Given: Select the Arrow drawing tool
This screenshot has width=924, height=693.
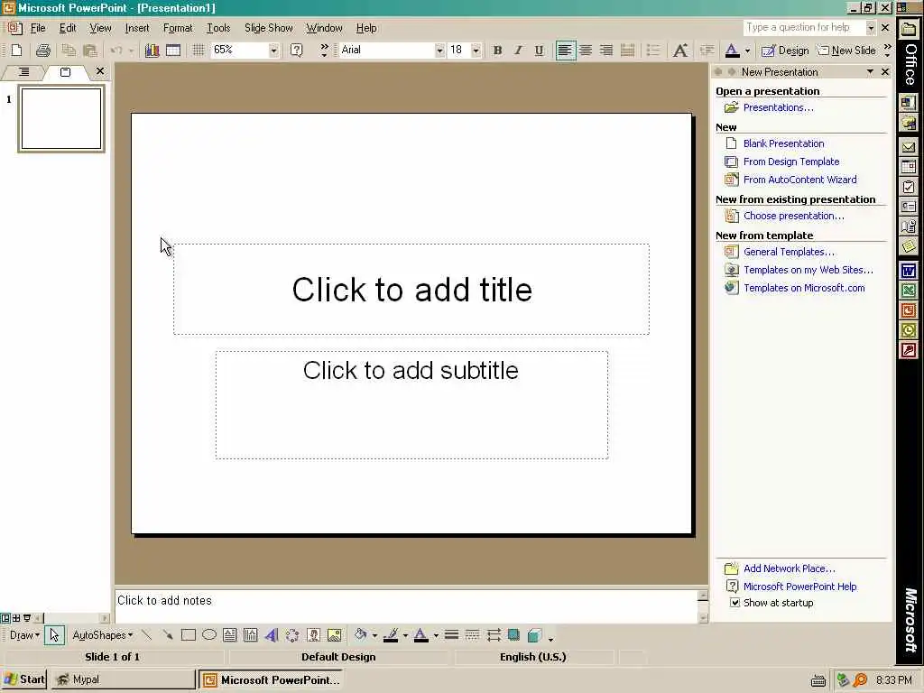Looking at the screenshot, I should 168,635.
